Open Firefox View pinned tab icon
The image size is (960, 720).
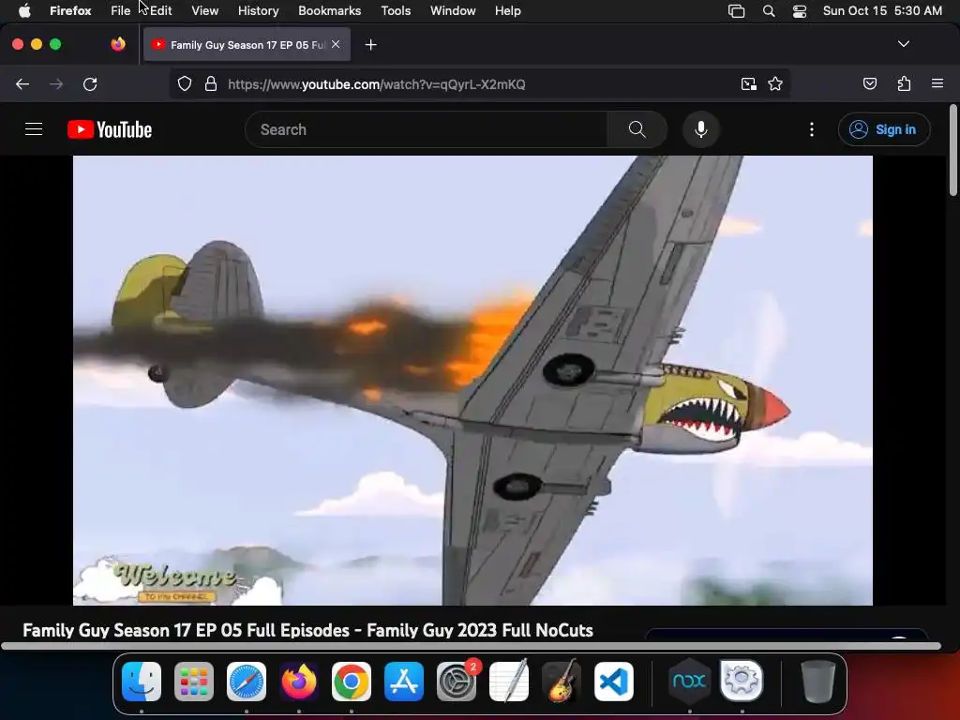(118, 44)
